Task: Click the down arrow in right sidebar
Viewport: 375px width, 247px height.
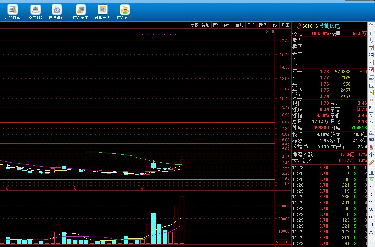Action: point(371,40)
